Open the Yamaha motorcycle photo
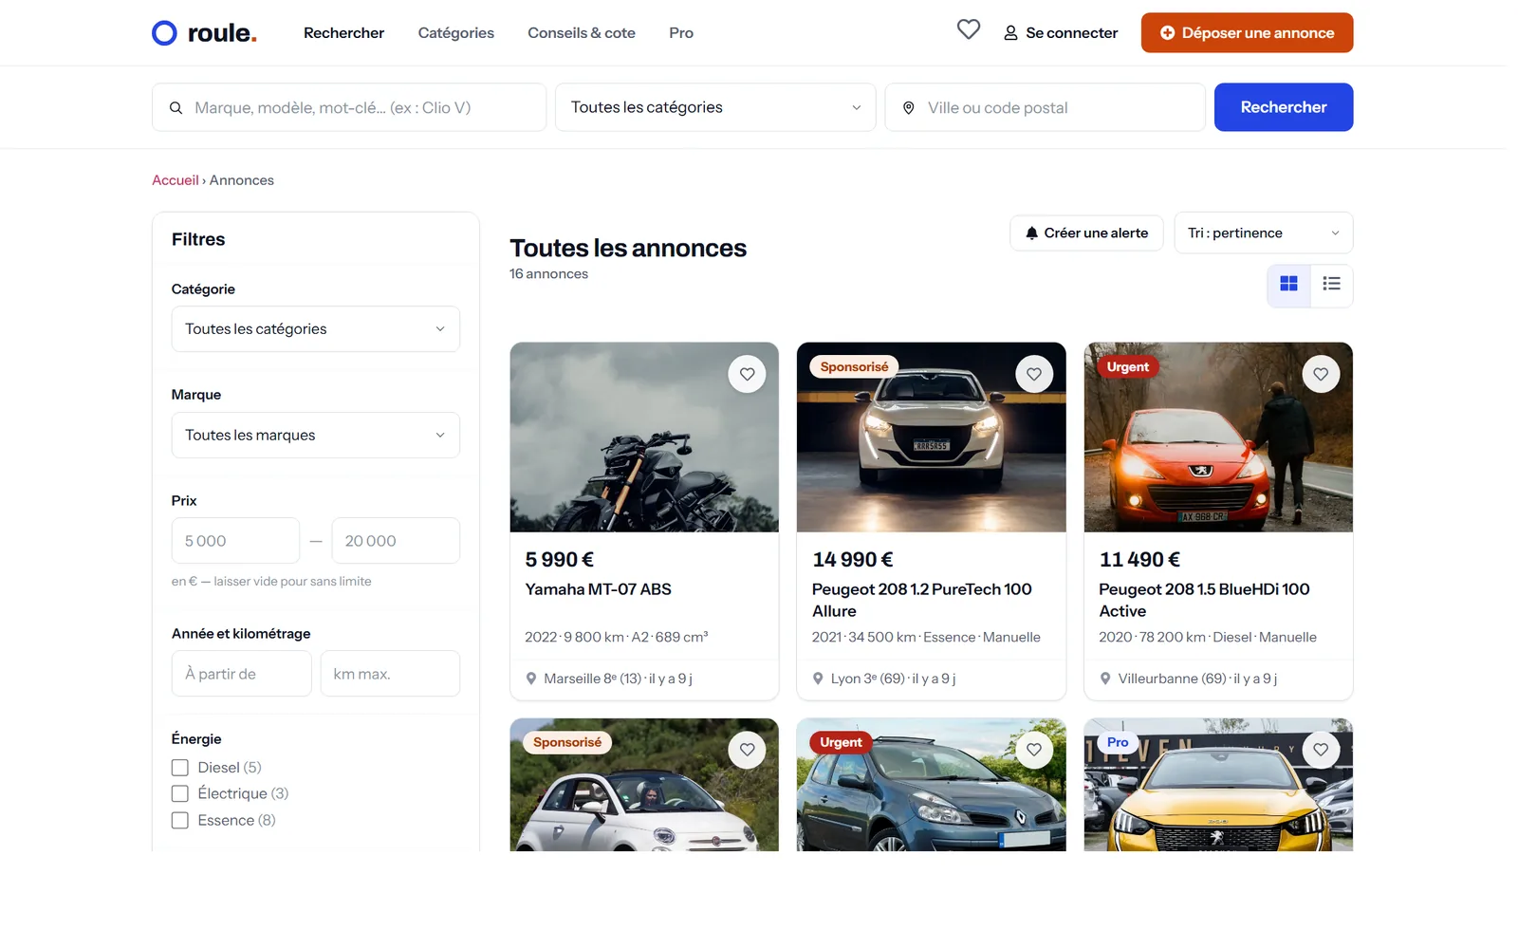This screenshot has height=949, width=1518. tap(644, 437)
